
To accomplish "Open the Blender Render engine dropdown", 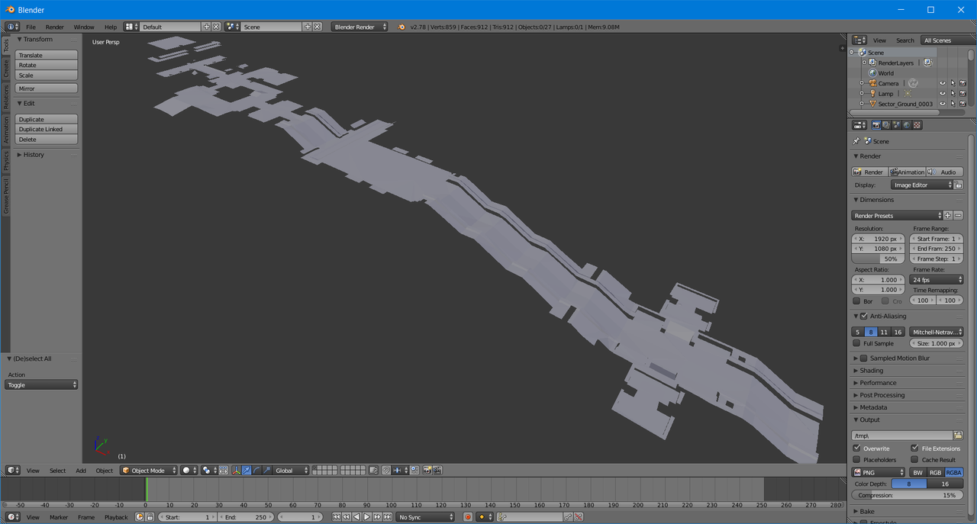I will (x=360, y=27).
